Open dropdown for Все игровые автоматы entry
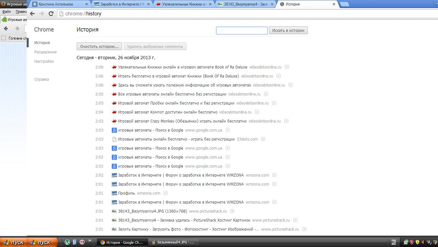 (x=266, y=94)
